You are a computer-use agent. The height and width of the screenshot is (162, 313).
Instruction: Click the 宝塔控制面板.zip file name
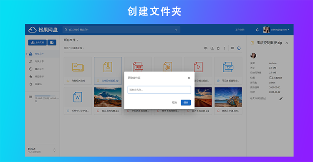pos(110,81)
